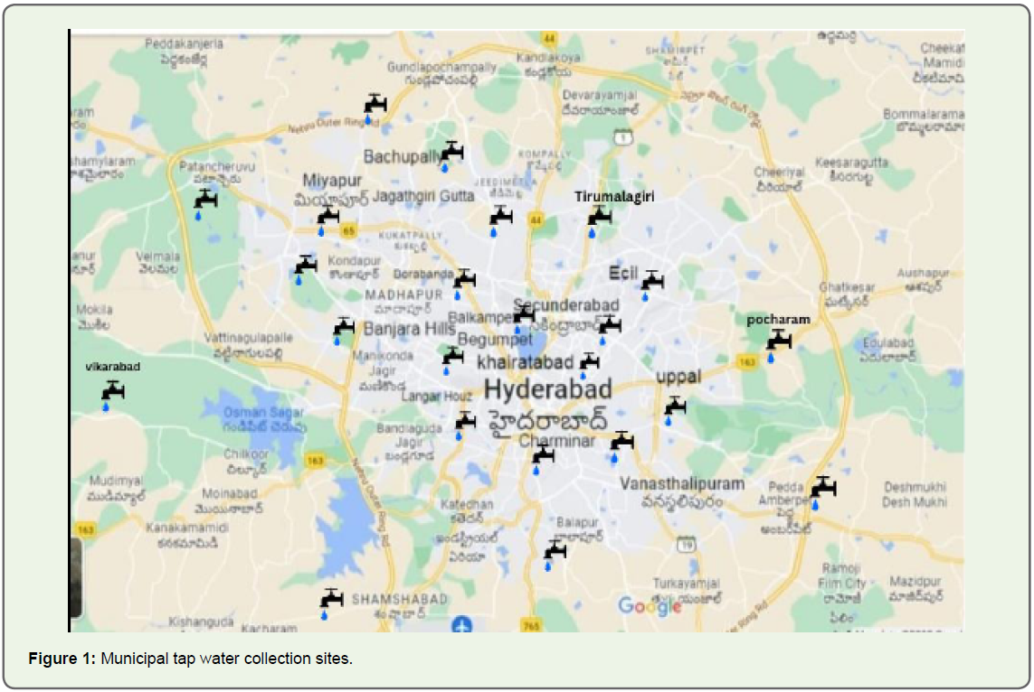Select the highway 765 shield at map bottom
1034x692 pixels.
(x=531, y=625)
